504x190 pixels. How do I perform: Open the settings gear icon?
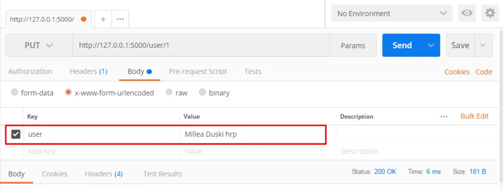tap(490, 13)
